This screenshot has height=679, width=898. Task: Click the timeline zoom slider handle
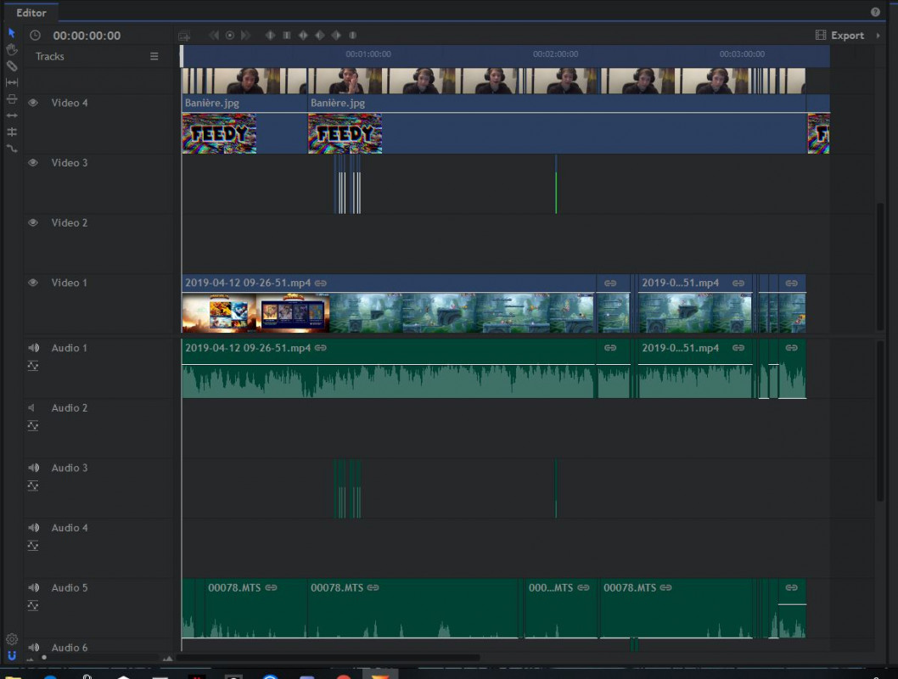44,657
